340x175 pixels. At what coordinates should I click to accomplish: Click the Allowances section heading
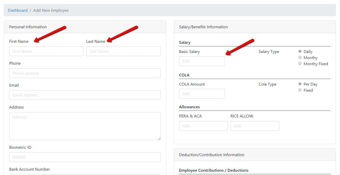pos(189,107)
